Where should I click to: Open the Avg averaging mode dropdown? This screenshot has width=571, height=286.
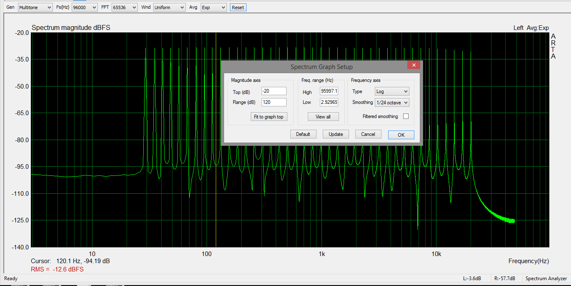(x=213, y=7)
